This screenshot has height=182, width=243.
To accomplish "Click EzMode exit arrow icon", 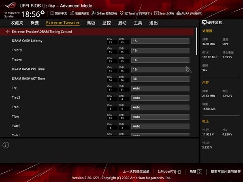I will pyautogui.click(x=179, y=171).
